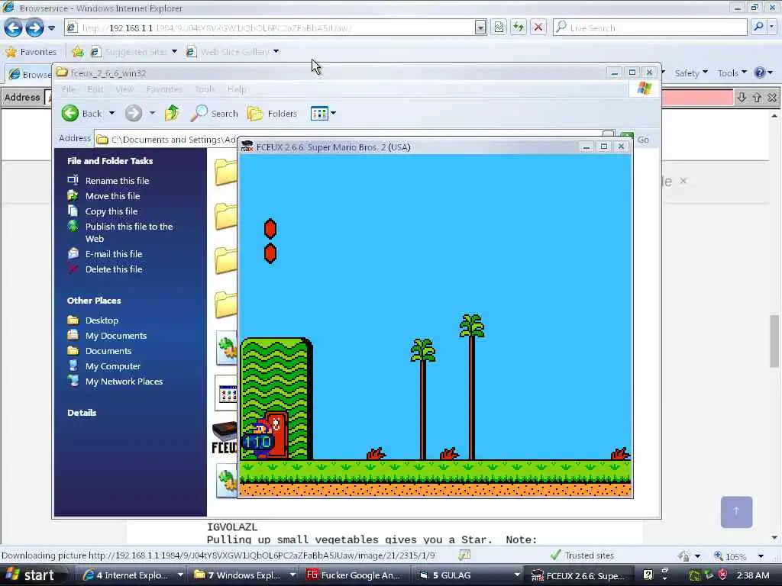Viewport: 782px width, 586px height.
Task: Open IE address bar dropdown arrow
Action: pyautogui.click(x=480, y=27)
